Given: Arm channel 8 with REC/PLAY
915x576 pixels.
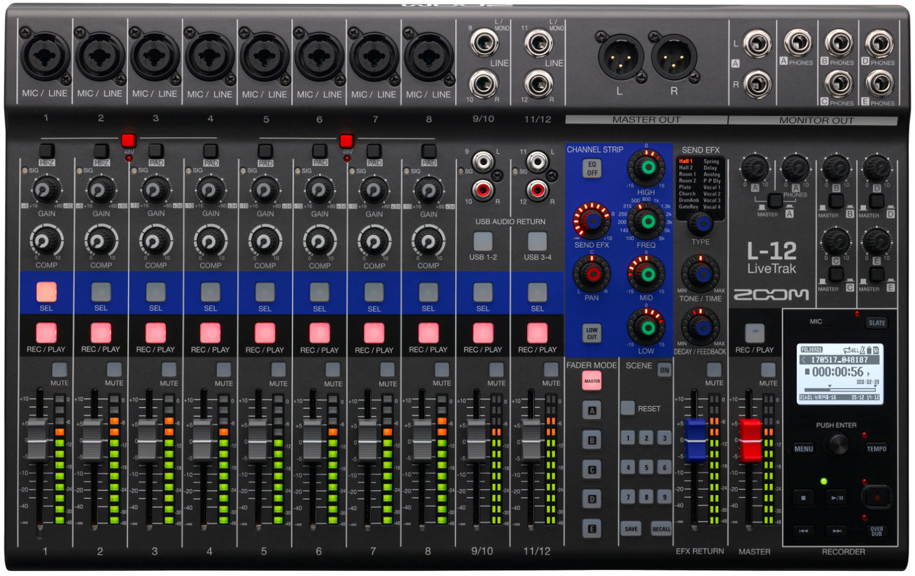Looking at the screenshot, I should [428, 333].
